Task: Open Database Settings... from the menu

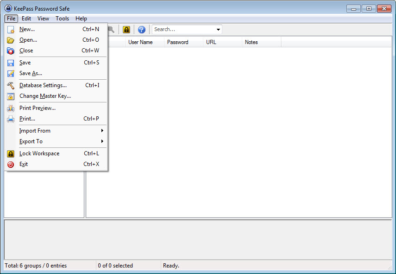Action: (56, 85)
